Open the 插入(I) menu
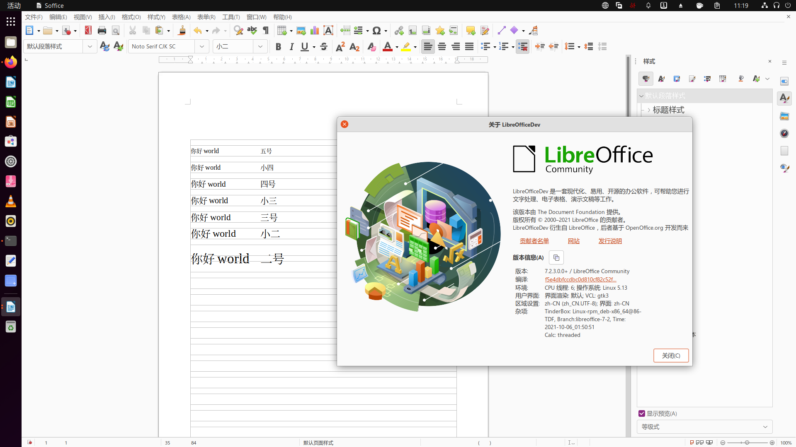Screen dimensions: 796x447 point(107,17)
